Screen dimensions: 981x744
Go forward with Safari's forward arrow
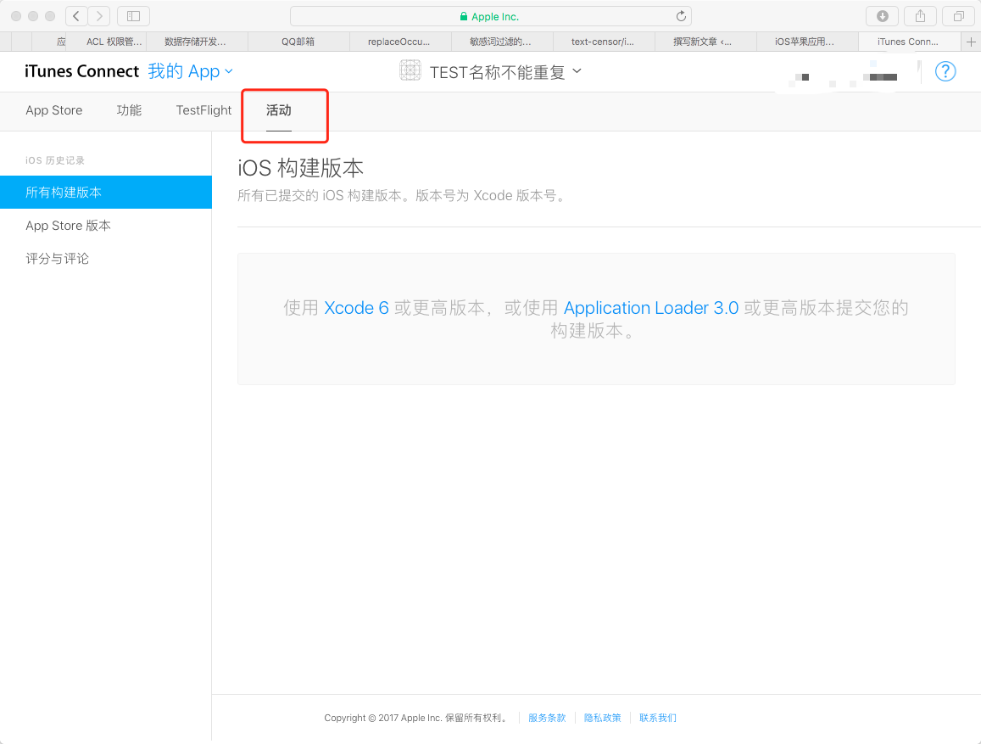[x=99, y=16]
